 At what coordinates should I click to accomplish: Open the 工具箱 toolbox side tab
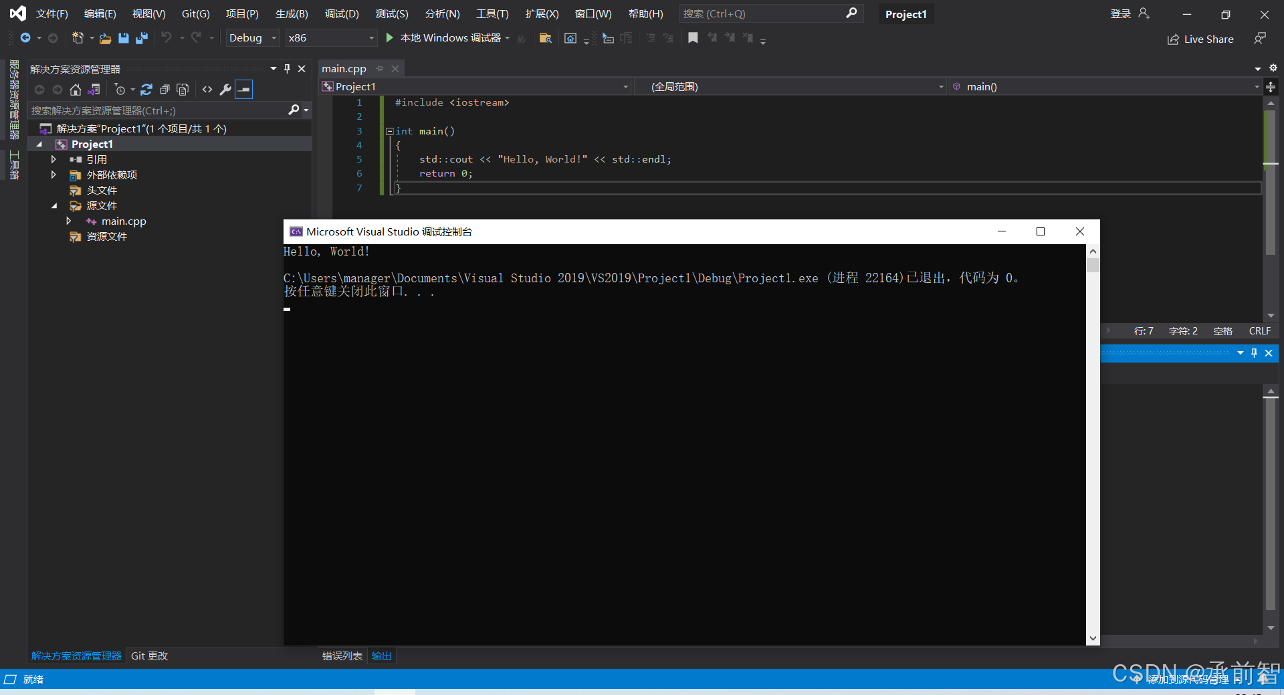14,165
